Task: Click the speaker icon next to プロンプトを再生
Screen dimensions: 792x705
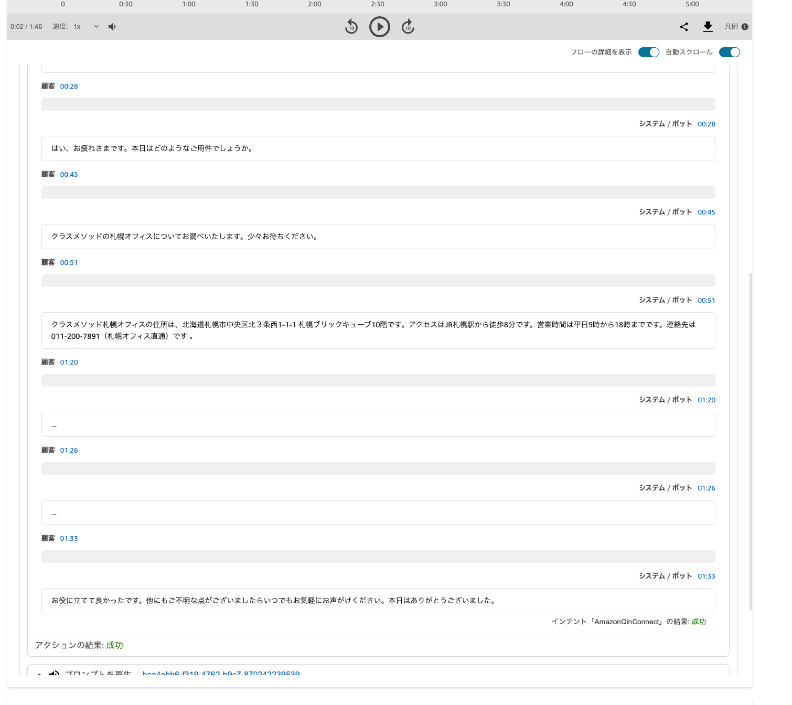Action: pos(55,675)
